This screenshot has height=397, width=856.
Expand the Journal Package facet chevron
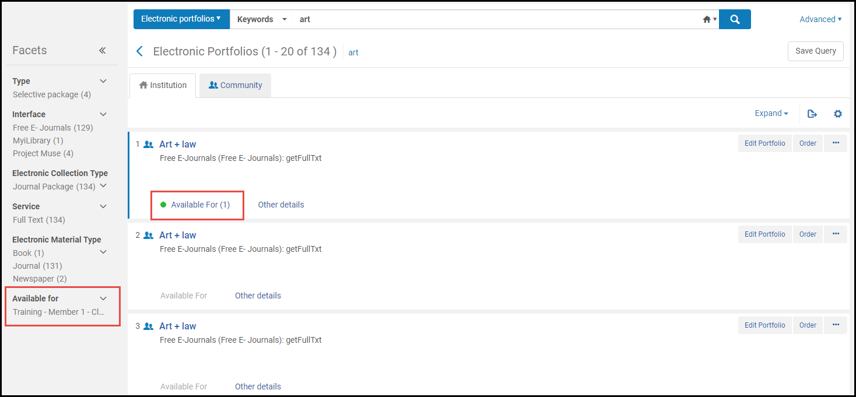point(103,186)
